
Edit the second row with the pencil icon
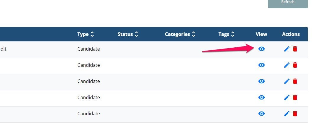point(287,65)
